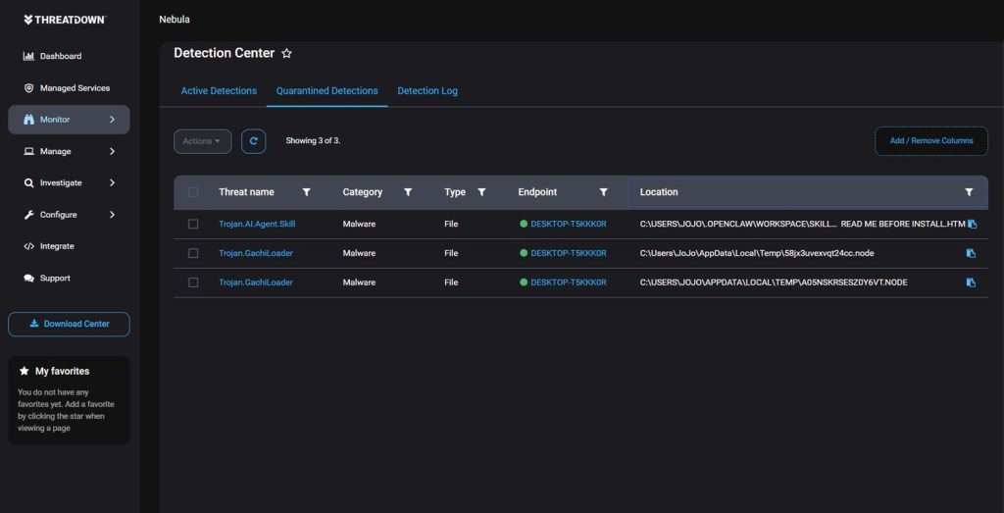Select the A05NSKRSESZ0Y6VT.NODE row checkbox
The image size is (1004, 513).
193,282
